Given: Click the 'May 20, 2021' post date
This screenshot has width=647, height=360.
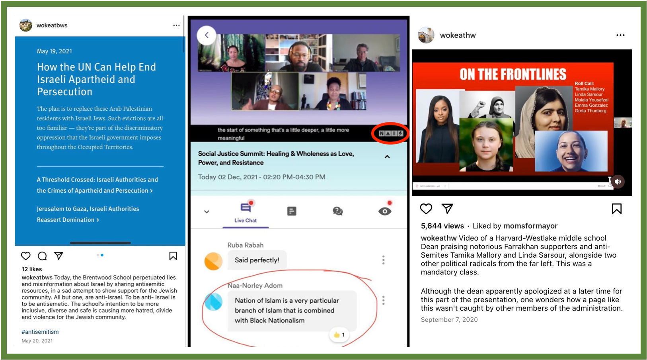Looking at the screenshot, I should pos(37,341).
